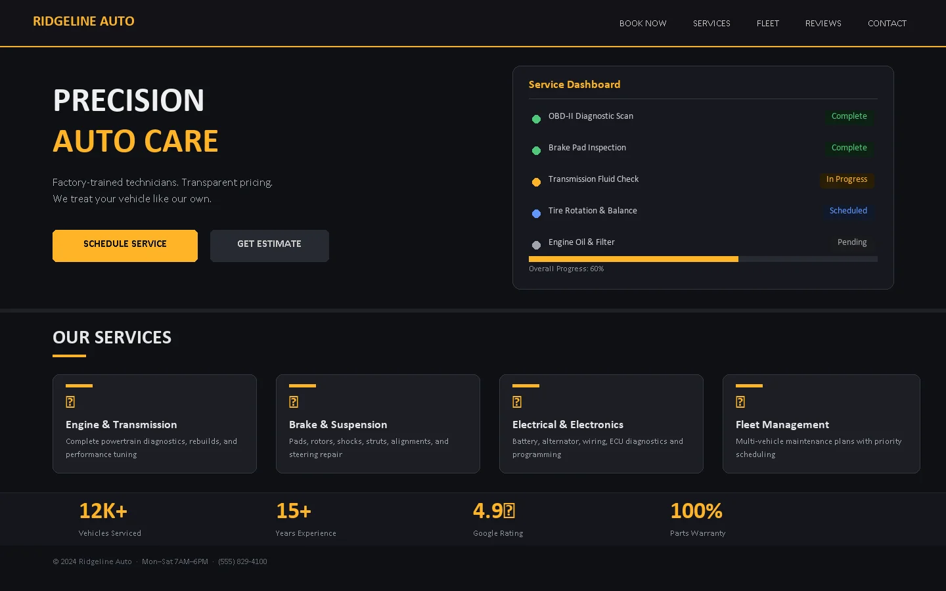Click the Our Services heading
The height and width of the screenshot is (591, 946).
tap(112, 338)
